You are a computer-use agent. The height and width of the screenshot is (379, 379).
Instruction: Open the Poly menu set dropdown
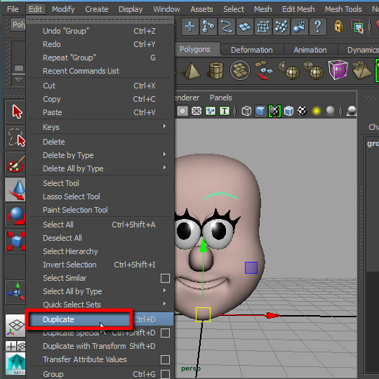click(x=18, y=25)
